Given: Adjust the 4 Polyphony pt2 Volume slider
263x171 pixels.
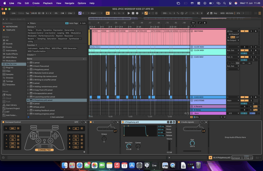Looking at the screenshot, I should pyautogui.click(x=170, y=146).
